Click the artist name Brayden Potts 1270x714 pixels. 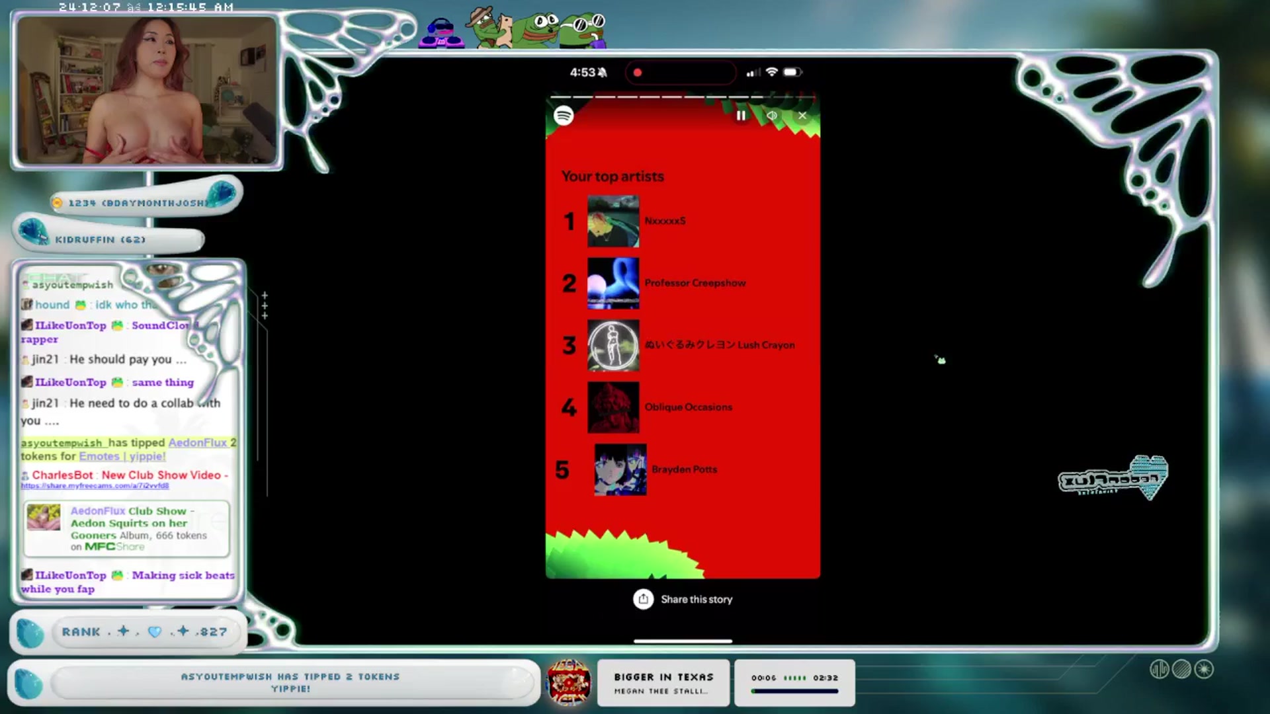click(x=684, y=469)
